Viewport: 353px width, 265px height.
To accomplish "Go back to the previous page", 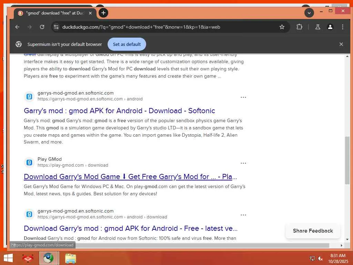I will [x=17, y=27].
